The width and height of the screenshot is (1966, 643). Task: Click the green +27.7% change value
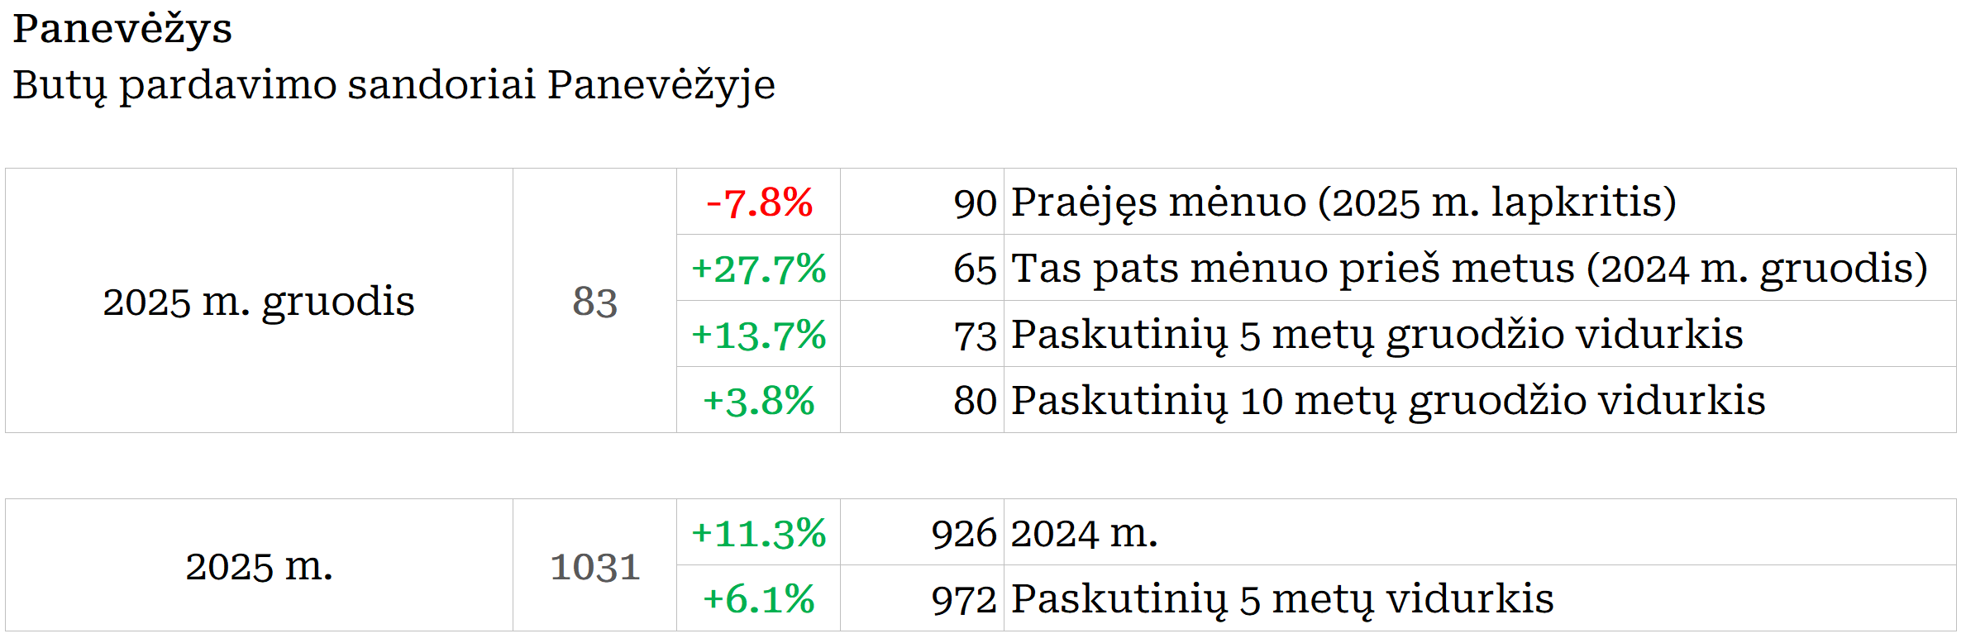[x=759, y=269]
